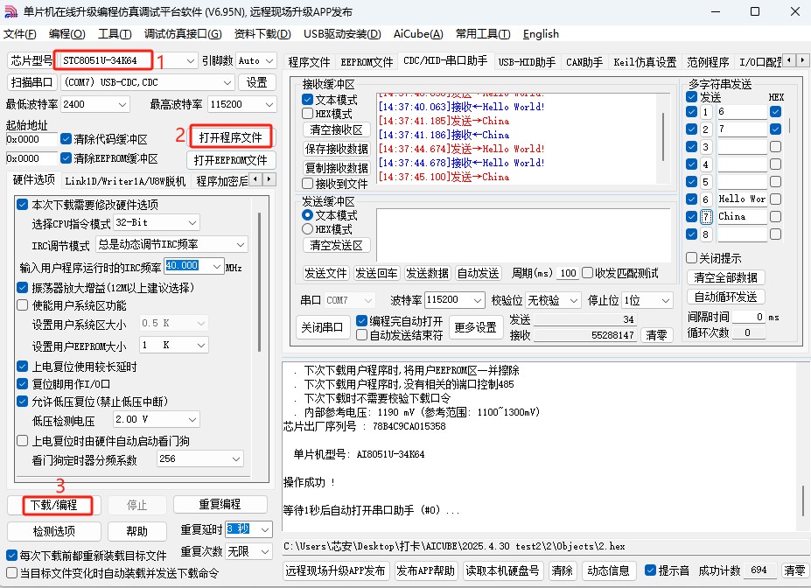This screenshot has height=588, width=811.
Task: Enable 使能用户系统区功能 checkbox
Action: click(22, 305)
